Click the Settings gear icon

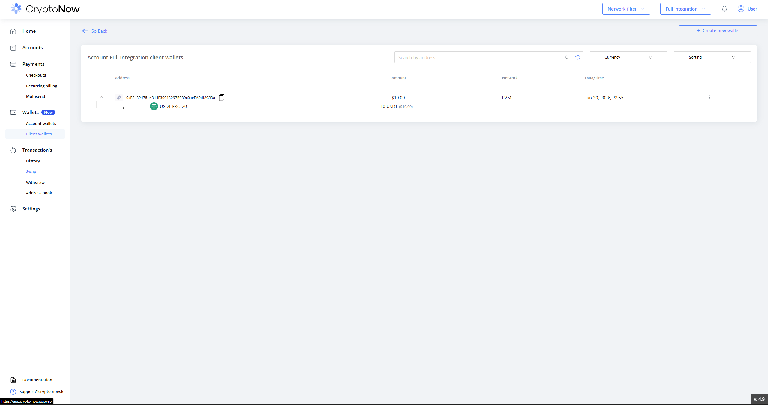pyautogui.click(x=13, y=209)
